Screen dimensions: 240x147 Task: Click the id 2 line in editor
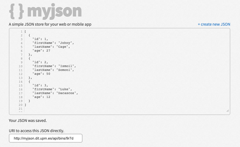[40, 62]
